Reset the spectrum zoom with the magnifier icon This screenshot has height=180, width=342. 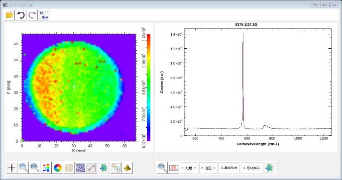click(x=162, y=168)
